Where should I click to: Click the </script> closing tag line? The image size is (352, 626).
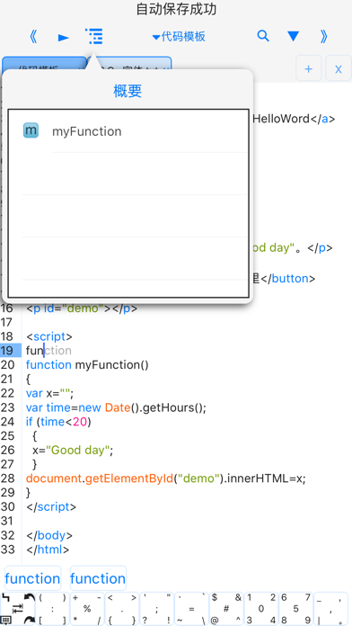click(51, 507)
